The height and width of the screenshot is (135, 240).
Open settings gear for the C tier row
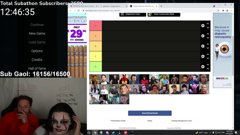[203, 56]
